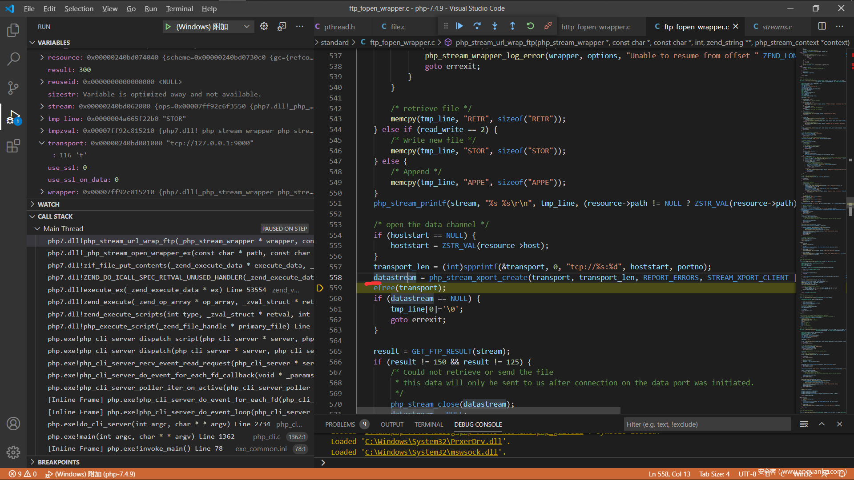Collapse the Main Thread call stack
This screenshot has width=854, height=480.
pos(37,228)
